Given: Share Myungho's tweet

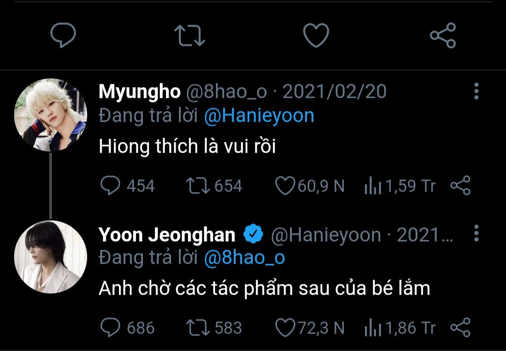Looking at the screenshot, I should [x=460, y=186].
